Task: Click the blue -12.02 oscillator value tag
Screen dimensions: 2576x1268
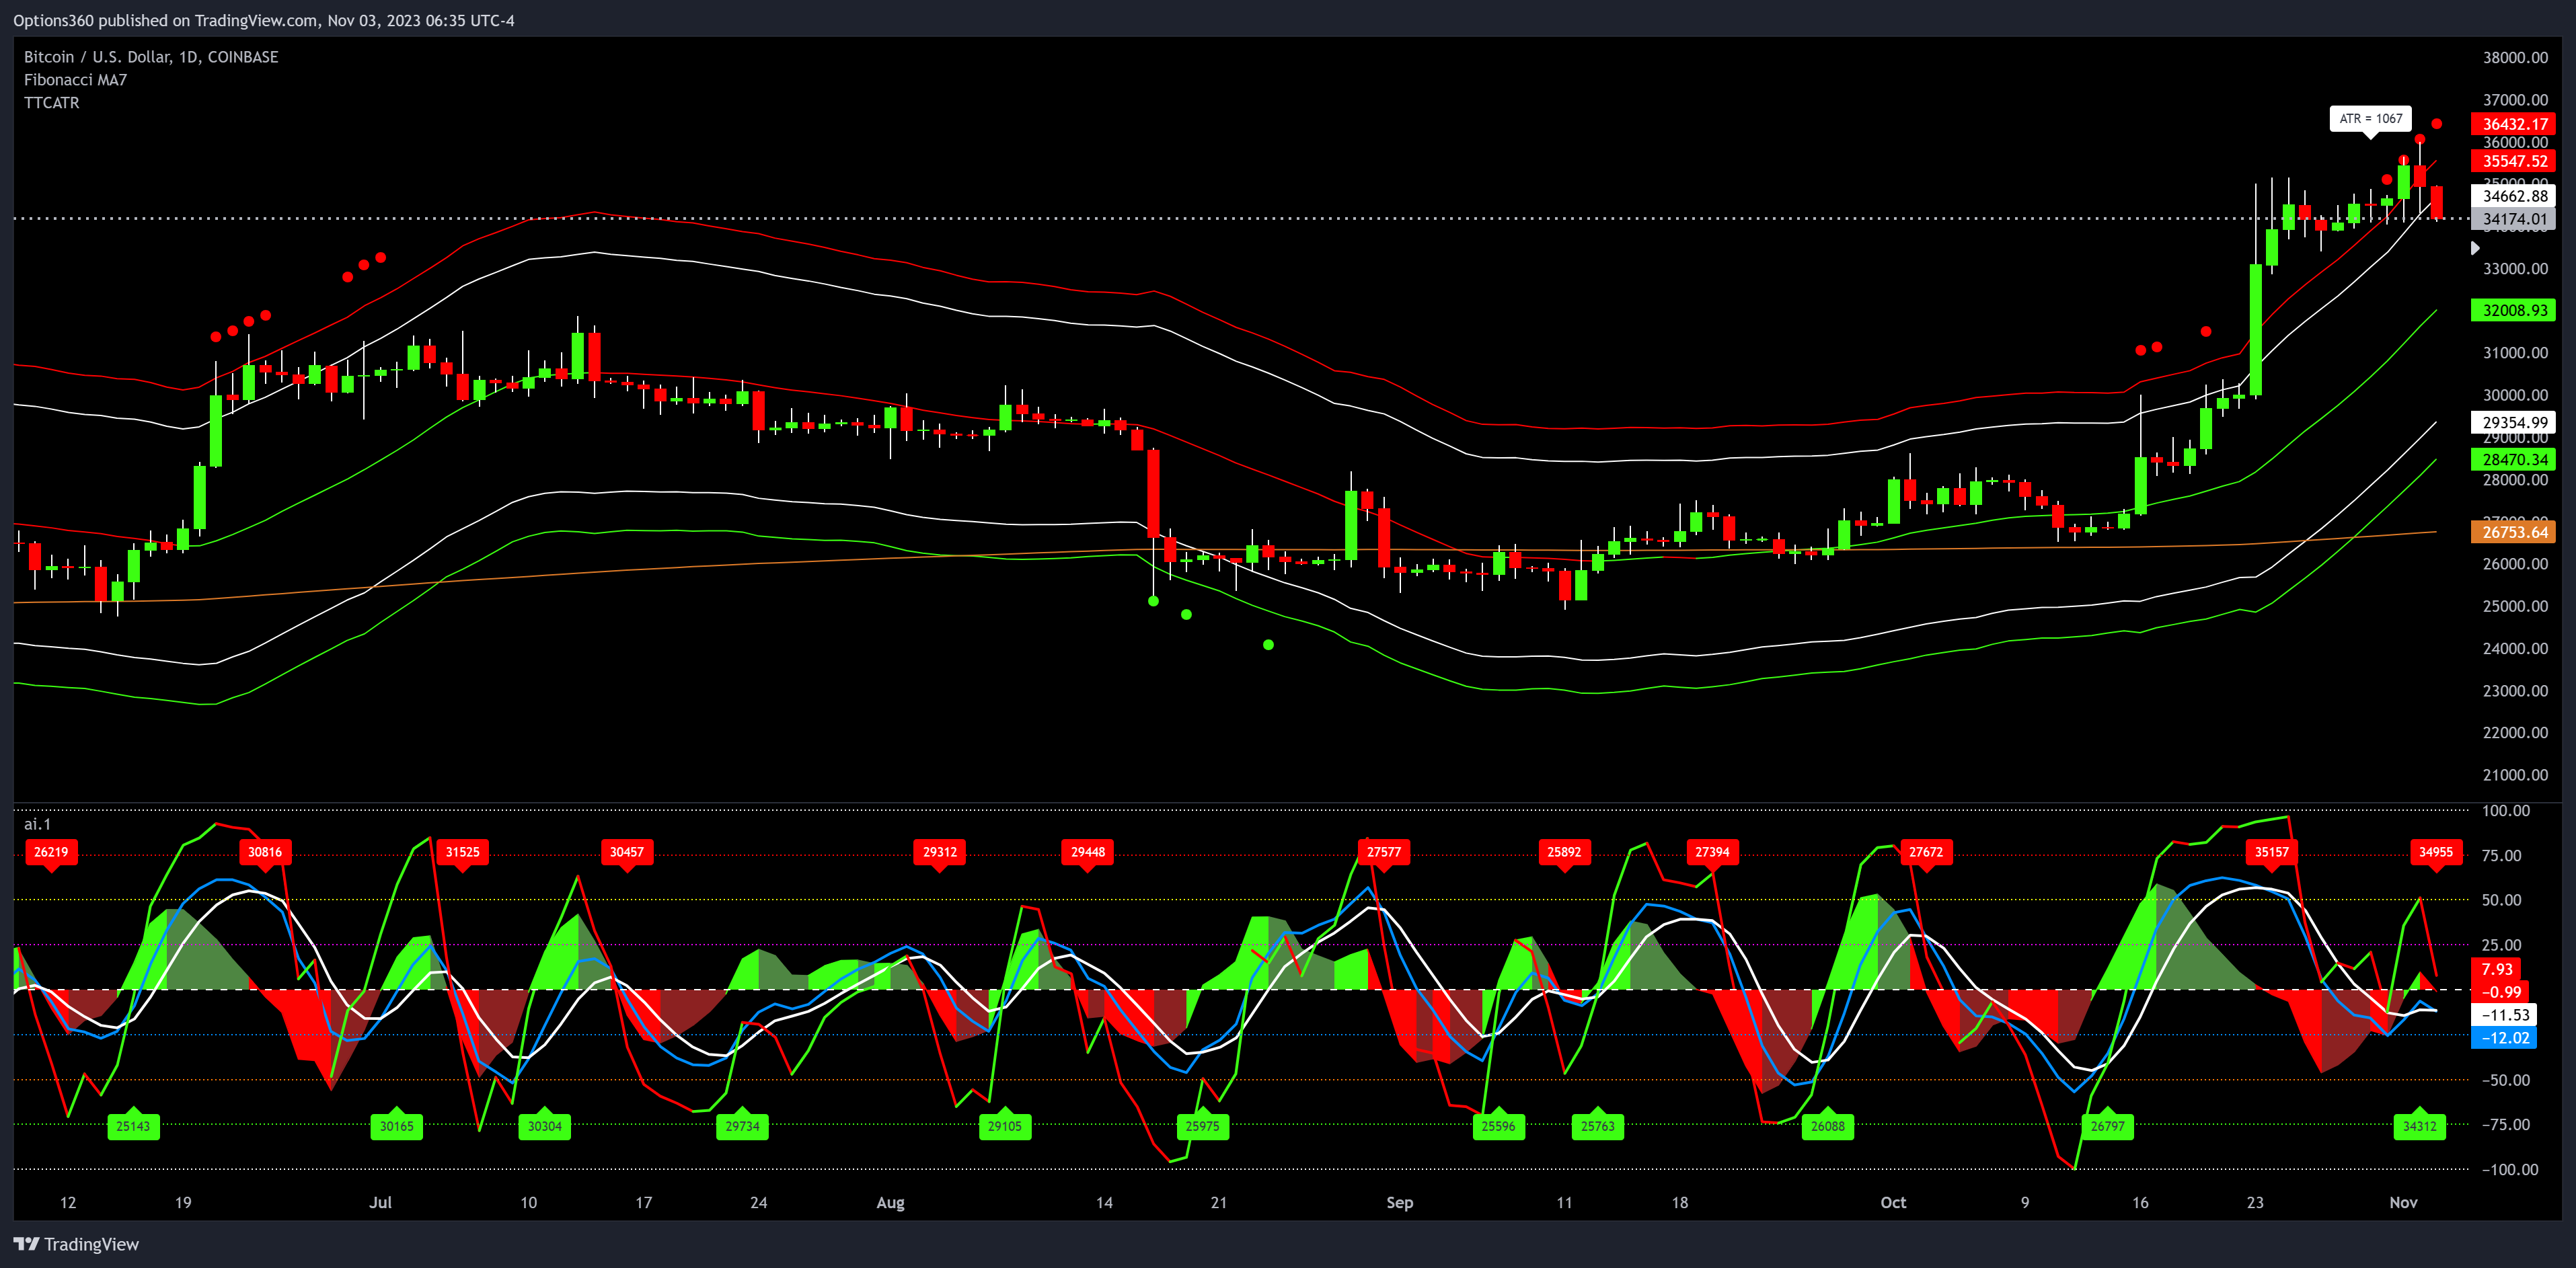Action: pyautogui.click(x=2504, y=1037)
